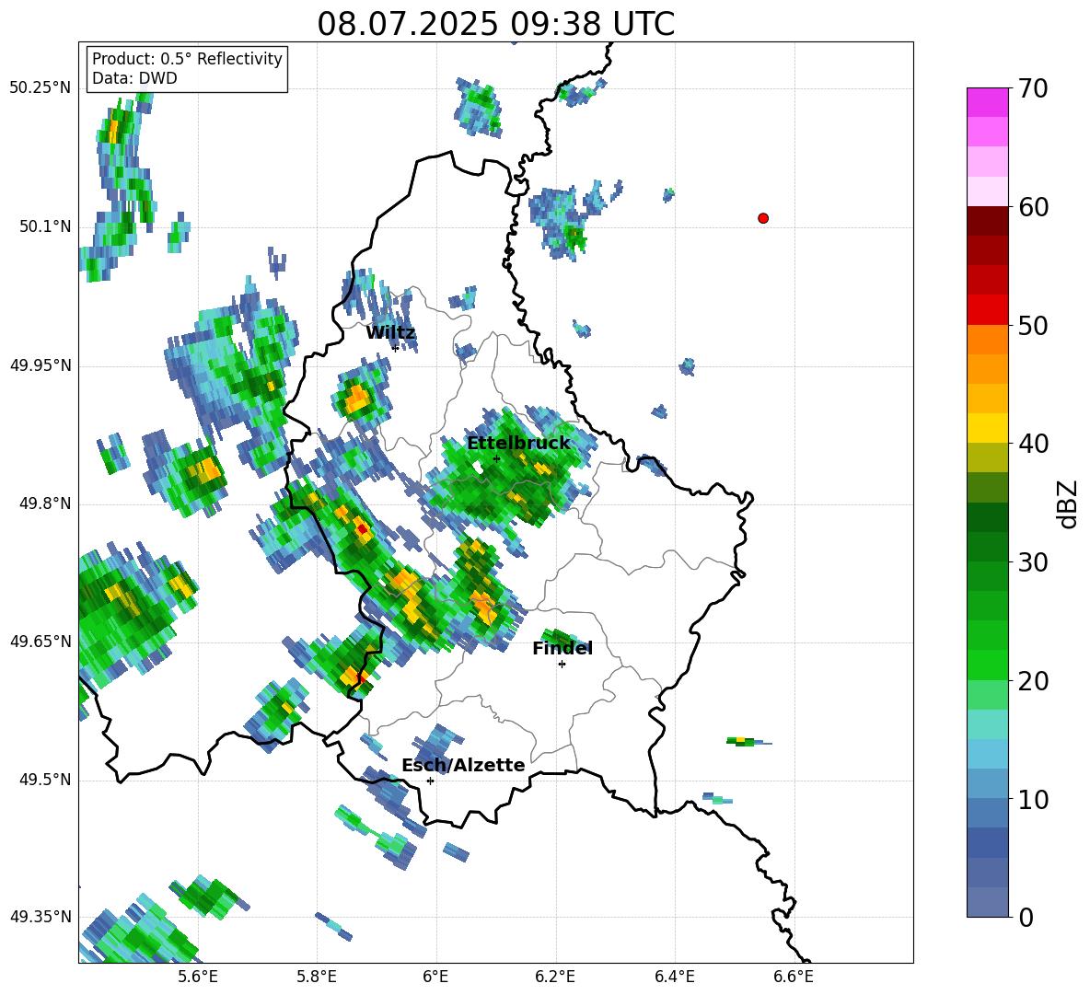
Task: Click the Wiltz city label
Action: tap(390, 333)
